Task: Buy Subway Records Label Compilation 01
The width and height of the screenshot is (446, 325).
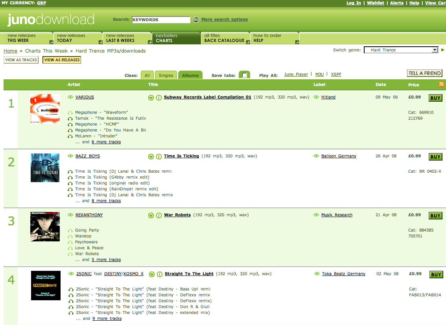Action: tap(435, 98)
